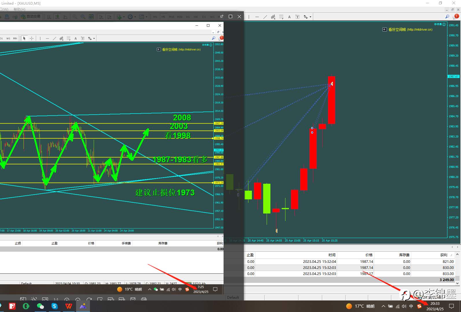Image resolution: width=461 pixels, height=312 pixels.
Task: Select text 'A' tool in right toolbar
Action: [289, 17]
